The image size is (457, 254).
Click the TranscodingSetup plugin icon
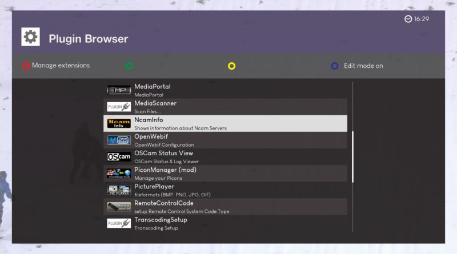pyautogui.click(x=119, y=223)
